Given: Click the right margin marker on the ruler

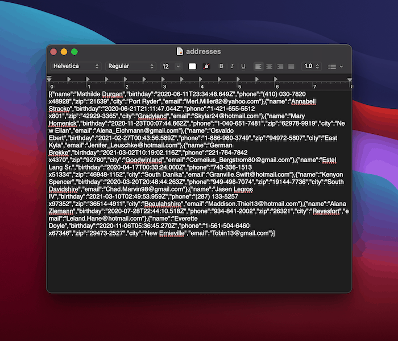Looking at the screenshot, I should pos(350,80).
